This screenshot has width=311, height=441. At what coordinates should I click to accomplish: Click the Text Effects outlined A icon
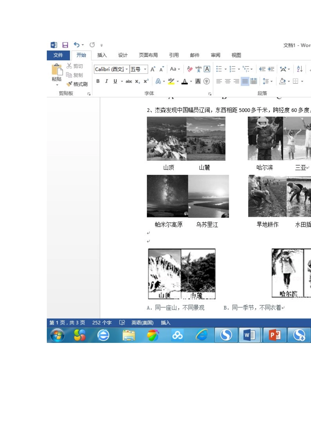(158, 81)
